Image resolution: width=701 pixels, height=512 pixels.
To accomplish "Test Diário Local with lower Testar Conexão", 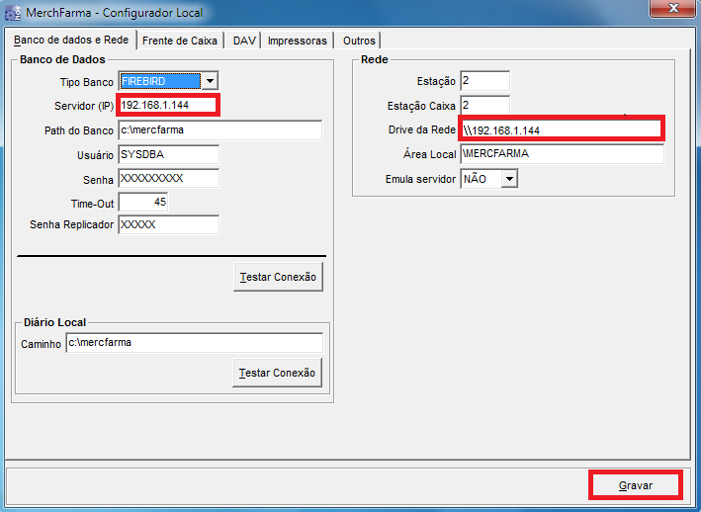I will point(277,373).
